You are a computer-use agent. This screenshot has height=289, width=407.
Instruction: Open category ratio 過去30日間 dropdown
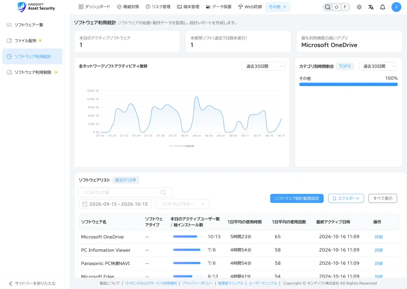click(x=378, y=66)
